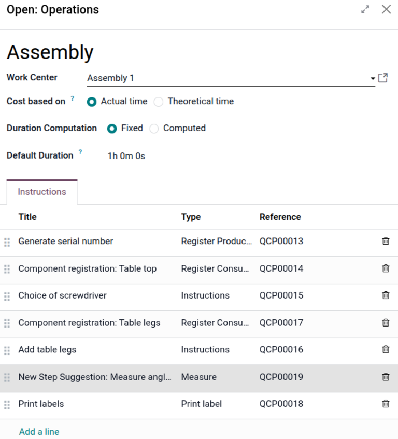
Task: Show help tooltip for Default Duration
Action: (x=80, y=152)
